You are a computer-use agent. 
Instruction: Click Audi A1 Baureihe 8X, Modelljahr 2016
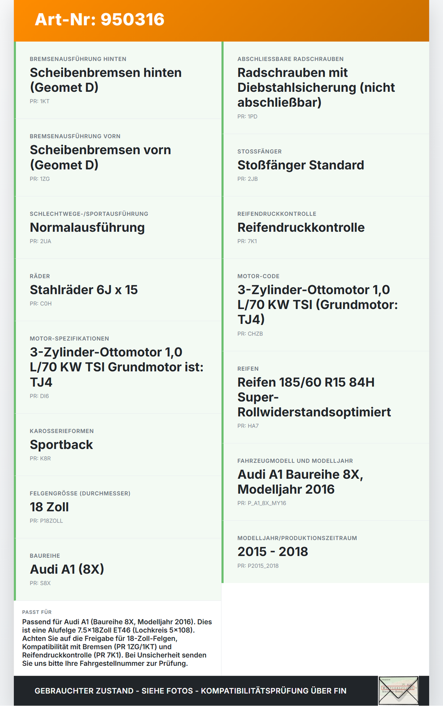coord(300,482)
